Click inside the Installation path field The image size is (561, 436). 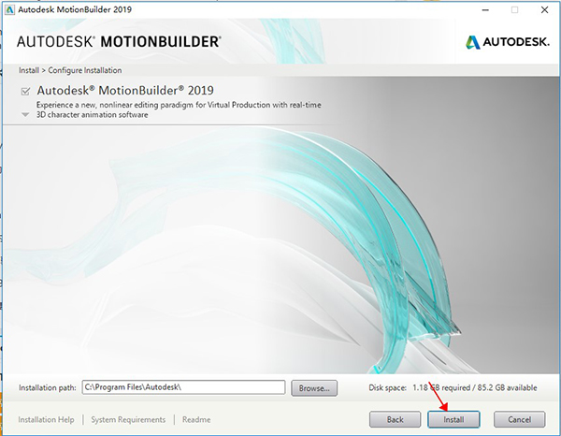[x=183, y=386]
